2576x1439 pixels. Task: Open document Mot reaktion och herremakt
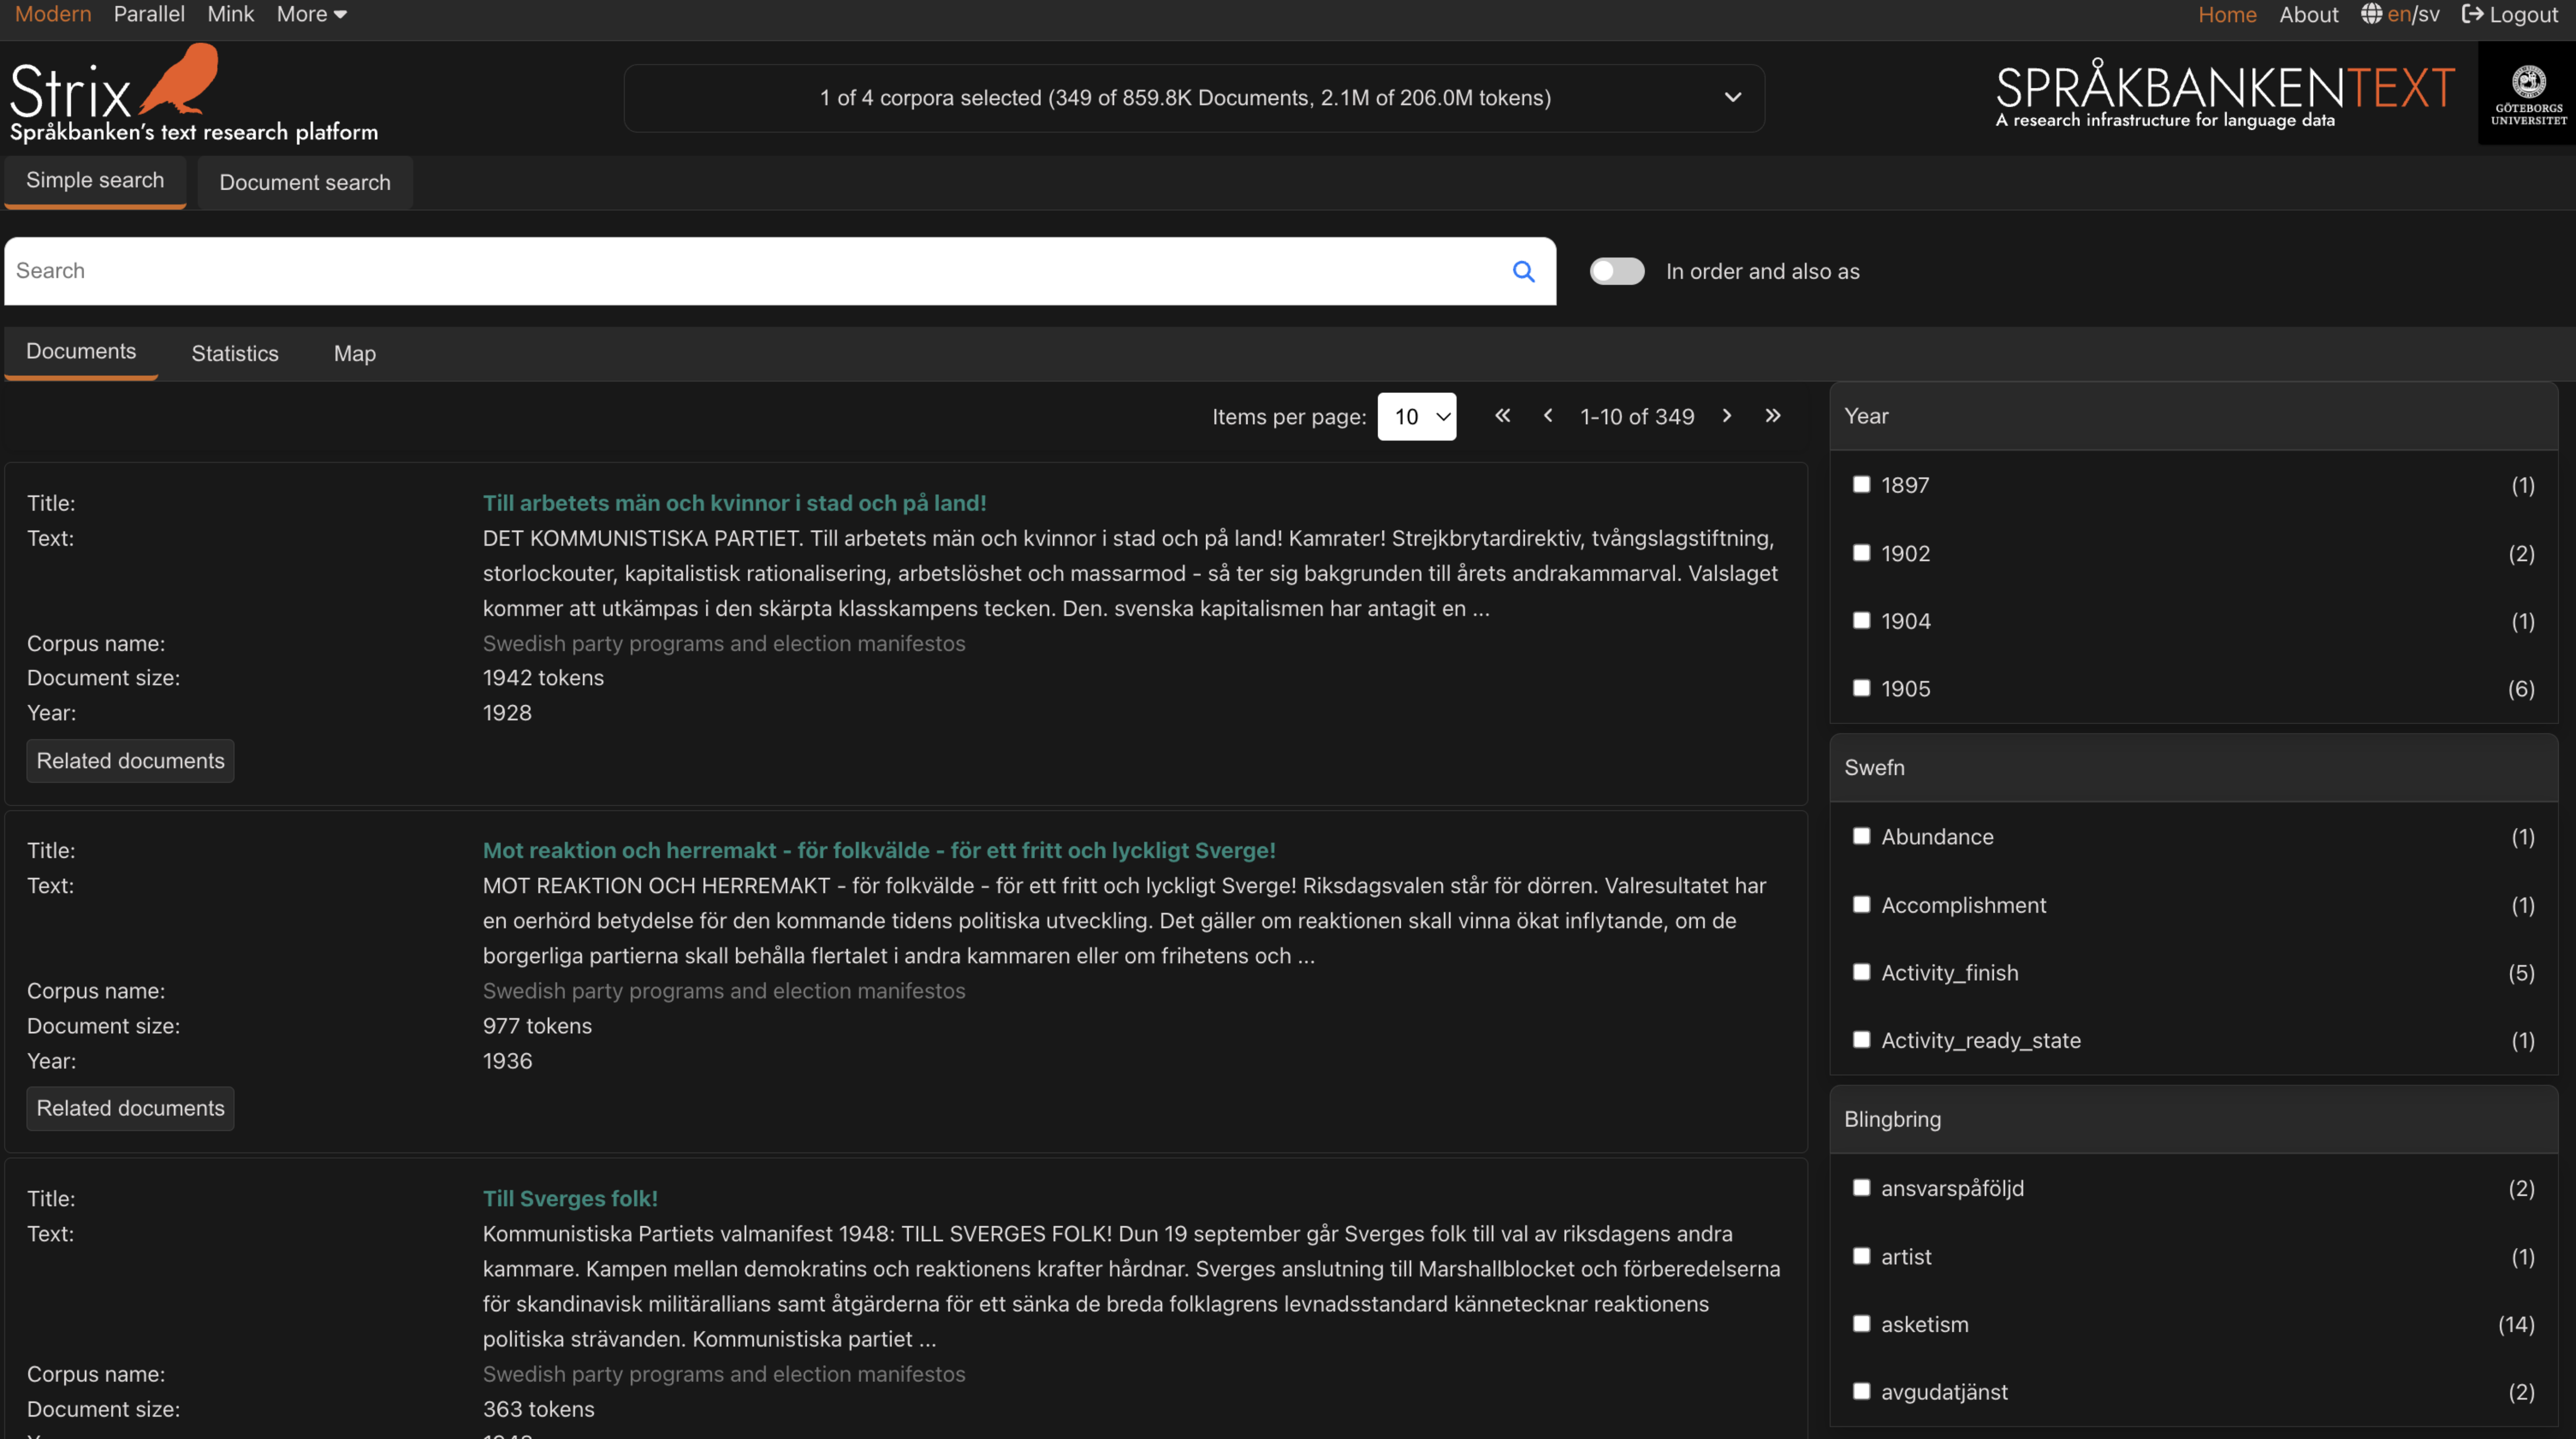point(879,850)
